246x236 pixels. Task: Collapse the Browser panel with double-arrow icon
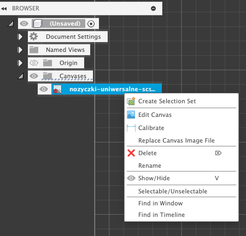(x=4, y=9)
